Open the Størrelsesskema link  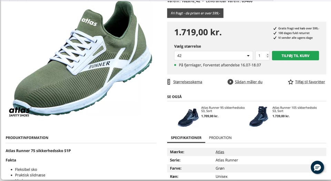pos(188,82)
